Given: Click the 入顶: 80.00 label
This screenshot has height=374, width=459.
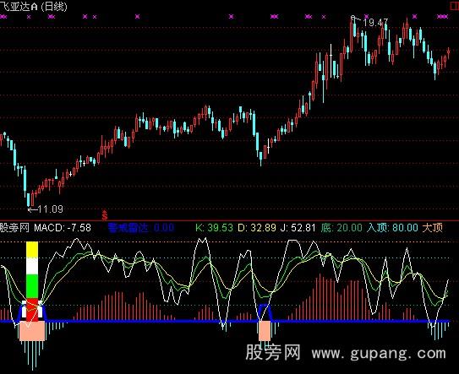Looking at the screenshot, I should point(392,227).
